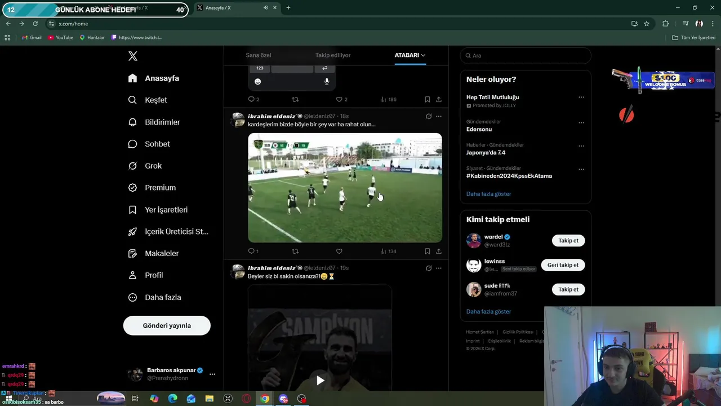This screenshot has width=721, height=406.
Task: Open Makaleler articles
Action: pyautogui.click(x=153, y=254)
